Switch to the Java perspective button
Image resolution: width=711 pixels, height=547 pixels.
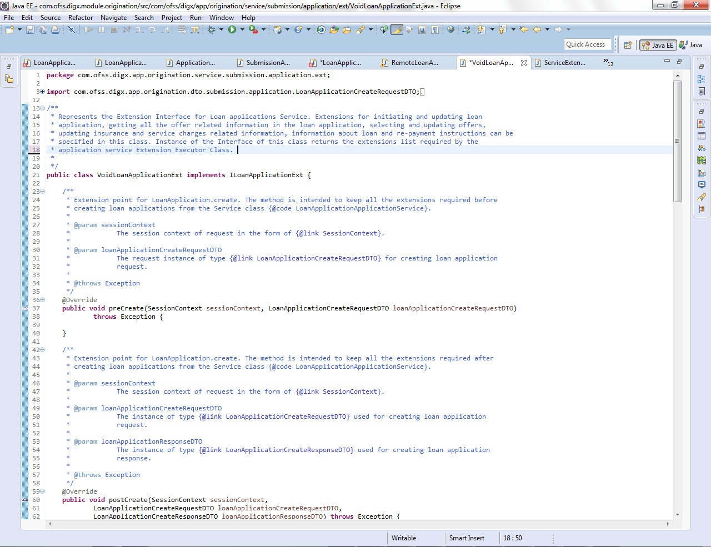(692, 44)
